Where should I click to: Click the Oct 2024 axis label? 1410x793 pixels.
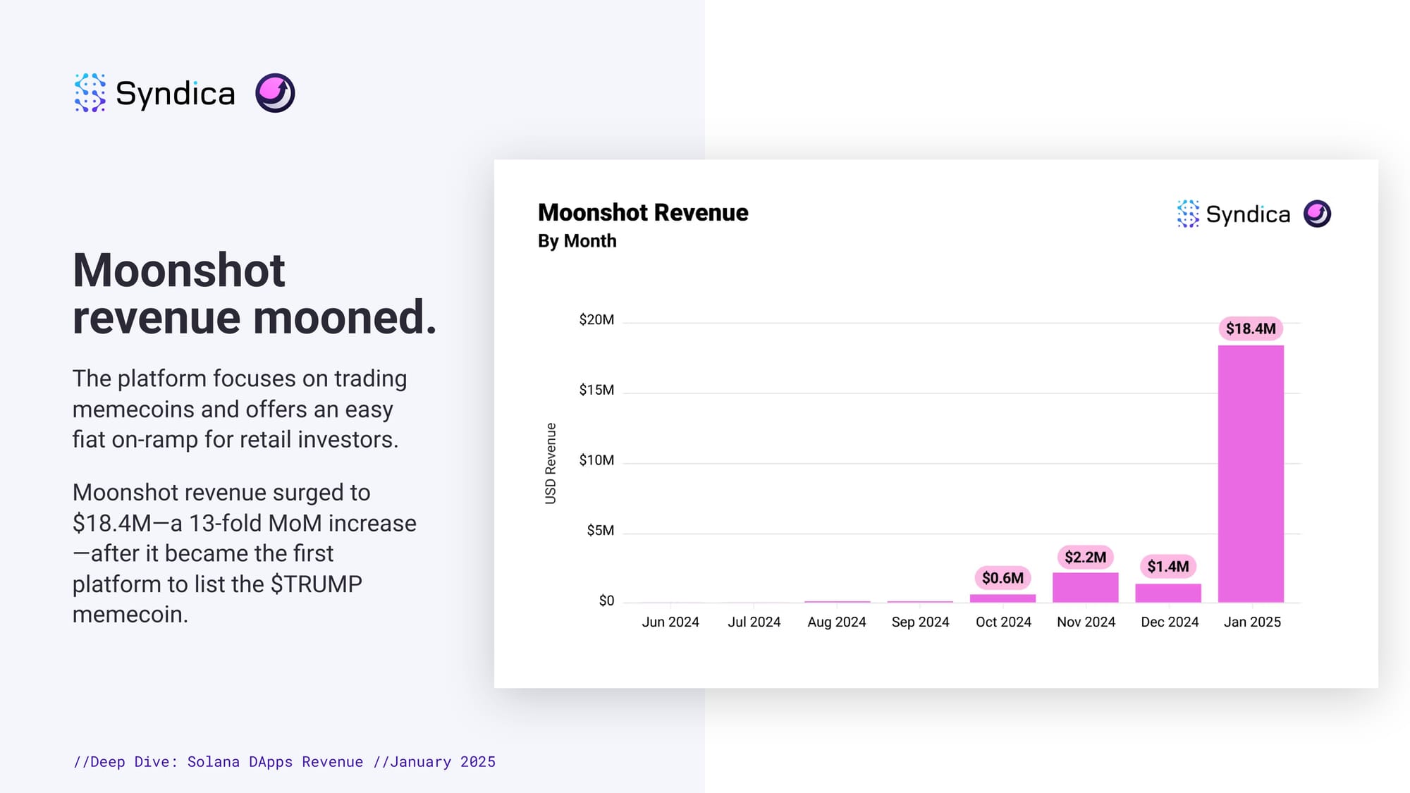[1003, 622]
